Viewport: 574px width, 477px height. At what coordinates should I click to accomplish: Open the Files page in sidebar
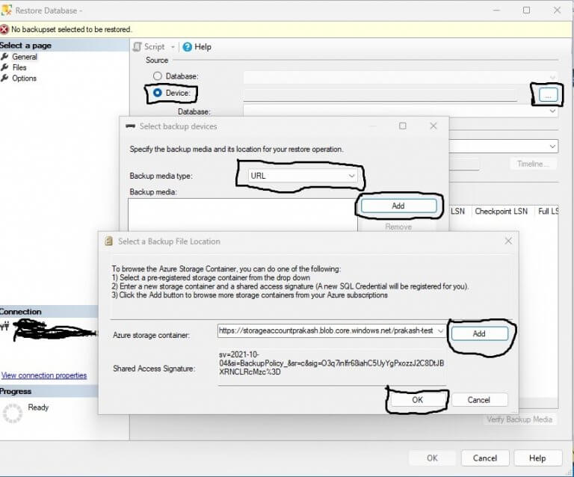click(19, 67)
